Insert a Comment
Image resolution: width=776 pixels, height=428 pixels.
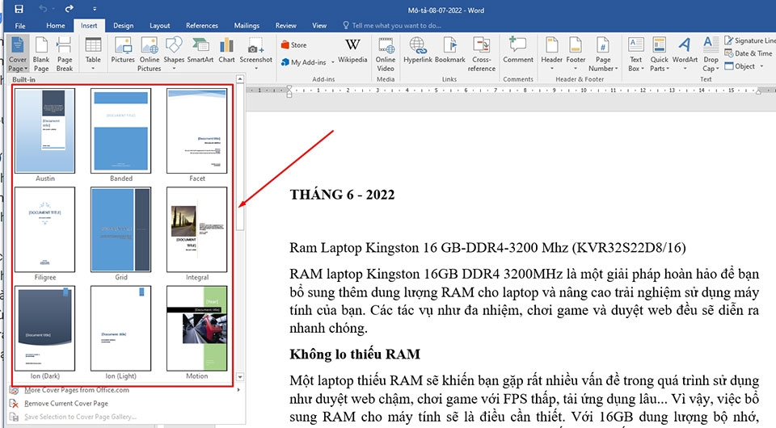click(x=518, y=50)
